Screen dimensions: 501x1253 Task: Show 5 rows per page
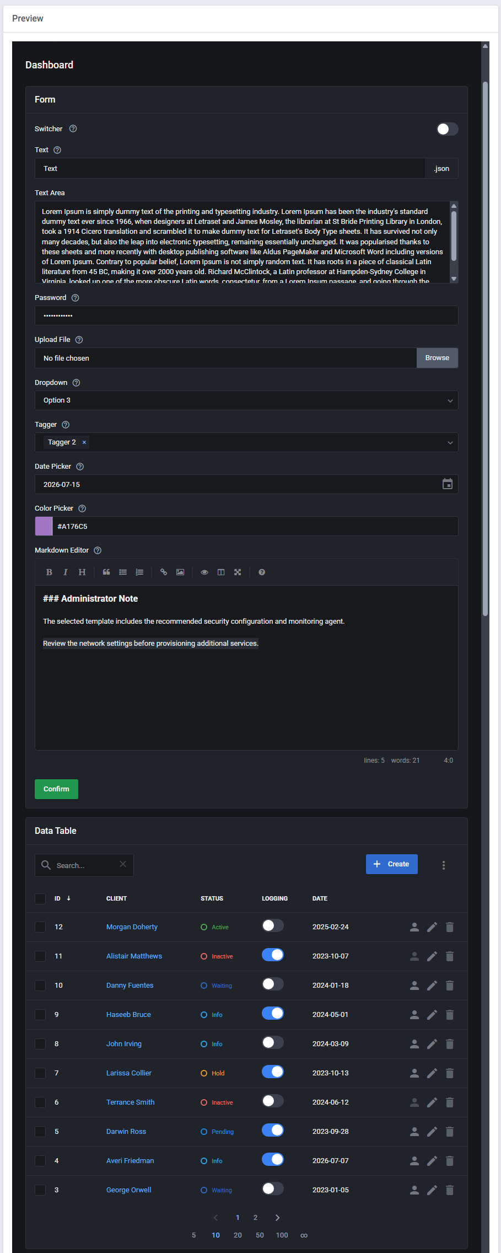194,1235
